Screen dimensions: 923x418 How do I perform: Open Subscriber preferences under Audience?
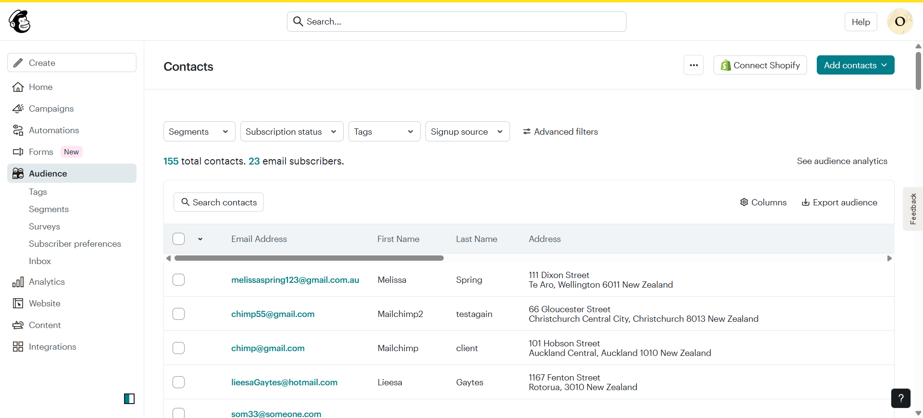click(75, 244)
